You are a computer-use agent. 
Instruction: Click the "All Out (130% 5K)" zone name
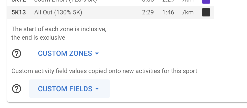click(x=58, y=12)
